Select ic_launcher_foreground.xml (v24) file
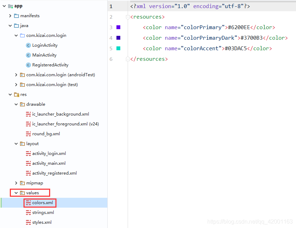296x228 pixels. click(66, 124)
